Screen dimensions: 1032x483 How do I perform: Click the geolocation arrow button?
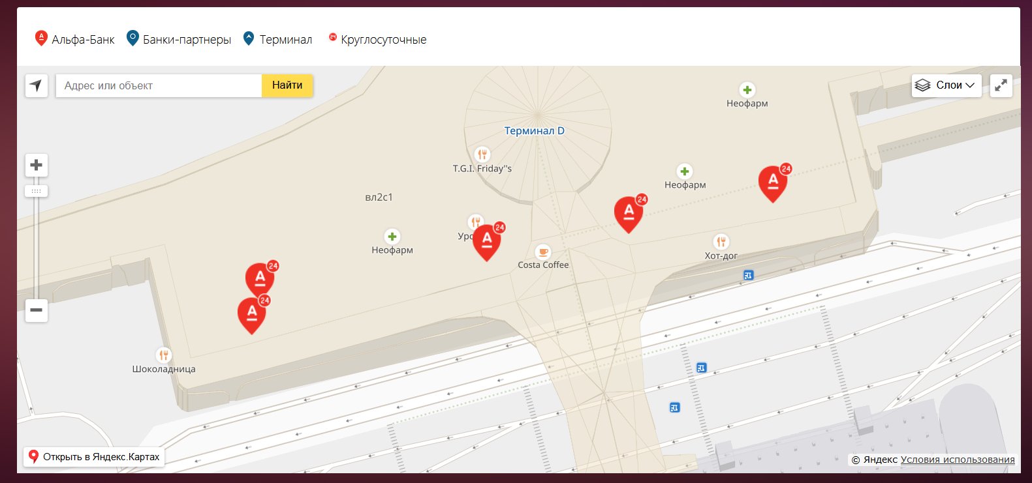pos(37,85)
